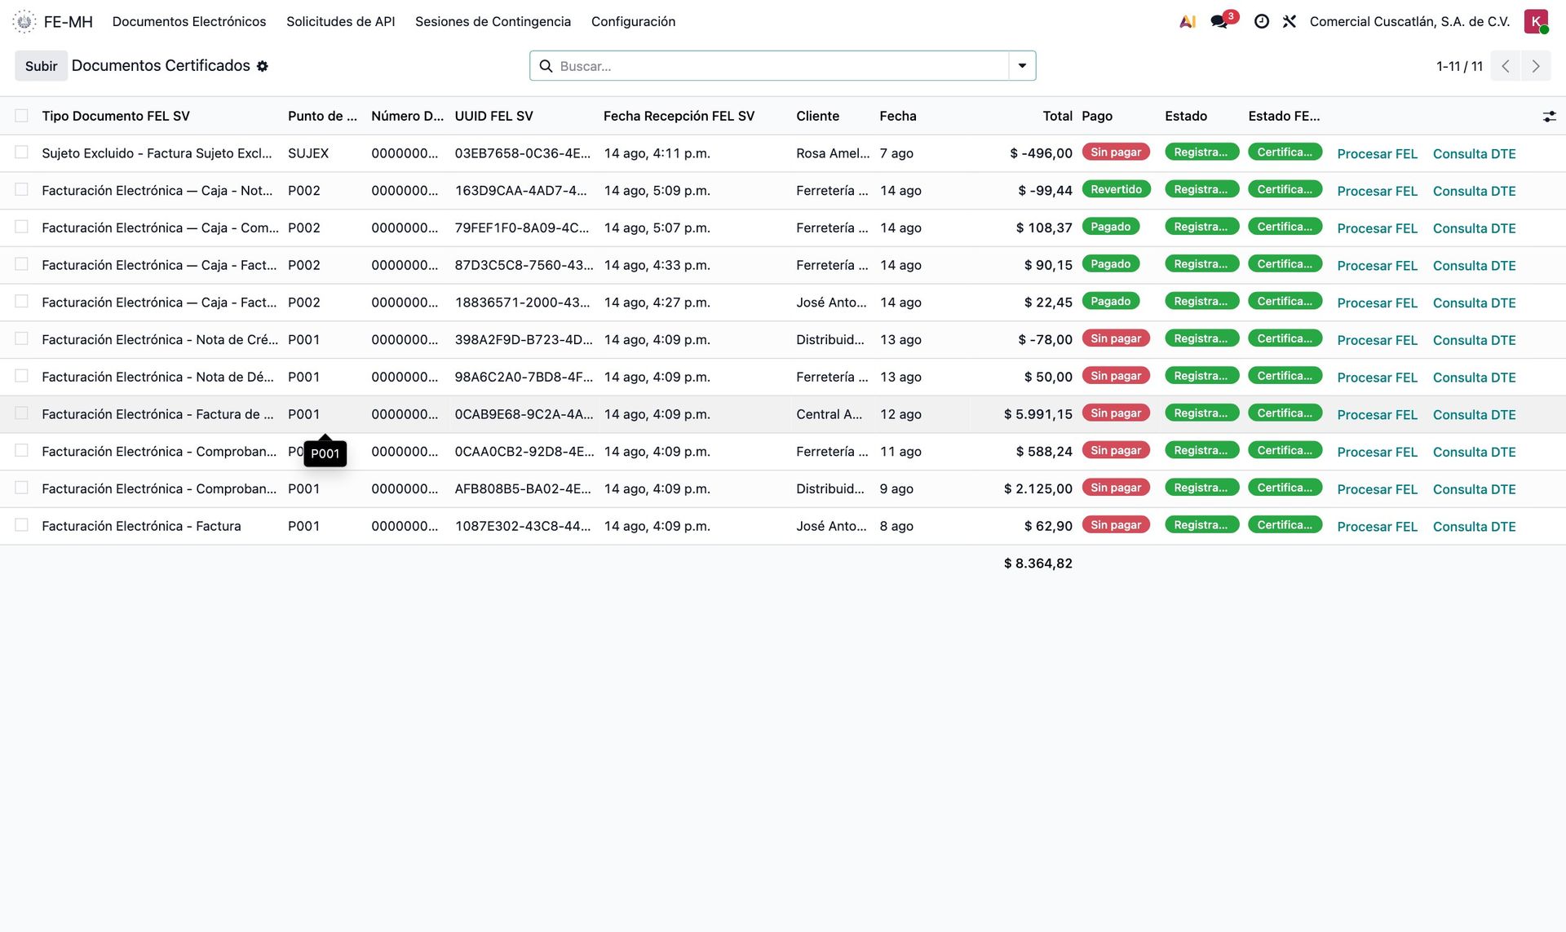Sort by Tipo Documento FEL SV column

(x=116, y=116)
